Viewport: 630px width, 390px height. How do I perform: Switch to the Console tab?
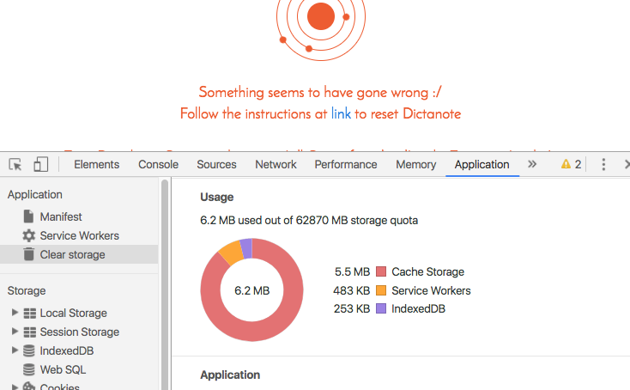point(158,164)
